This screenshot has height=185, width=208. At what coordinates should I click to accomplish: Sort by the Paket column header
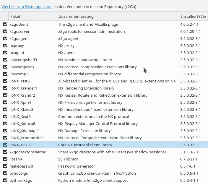coord(33,16)
